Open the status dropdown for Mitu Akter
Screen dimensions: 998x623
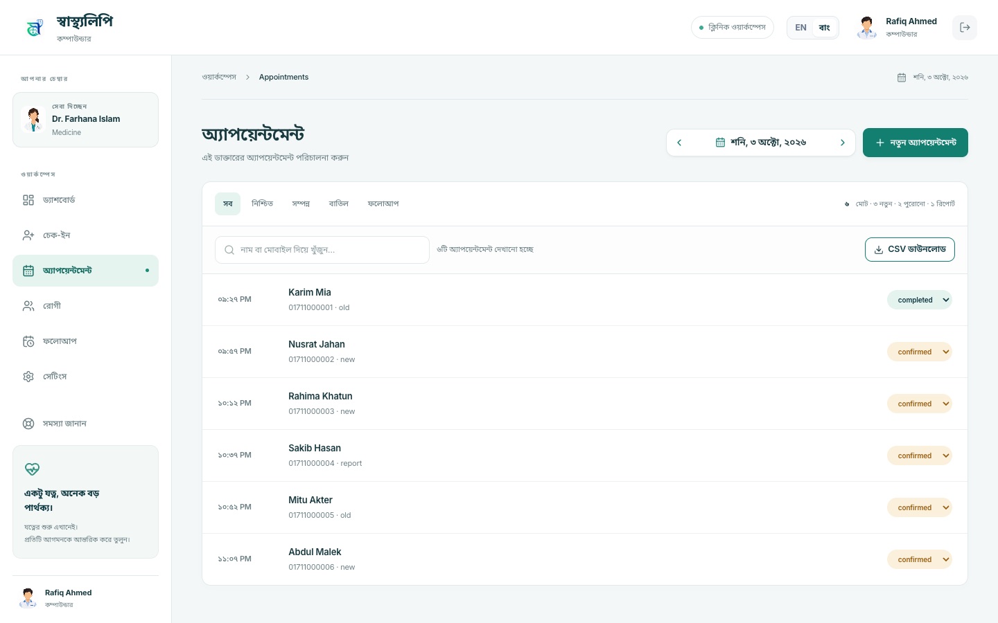920,507
